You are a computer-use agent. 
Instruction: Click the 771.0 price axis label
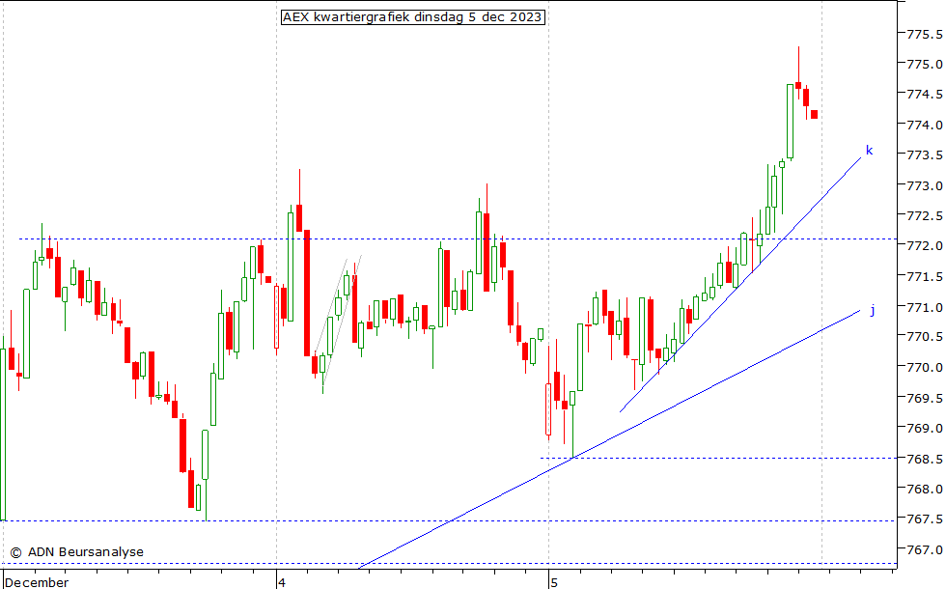(925, 307)
